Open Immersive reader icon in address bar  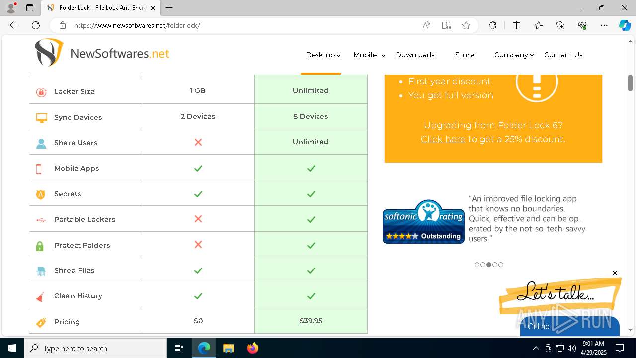[446, 25]
